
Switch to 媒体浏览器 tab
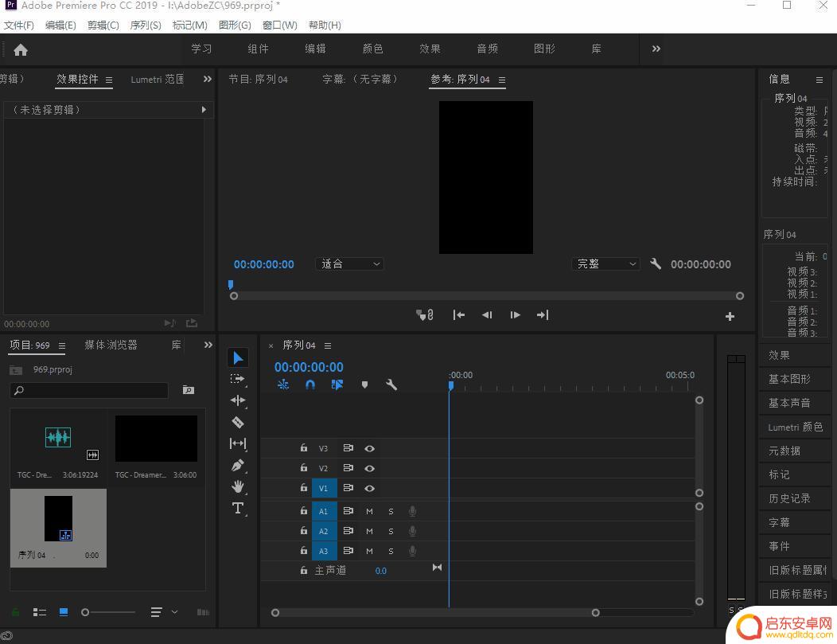pyautogui.click(x=111, y=345)
